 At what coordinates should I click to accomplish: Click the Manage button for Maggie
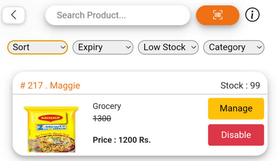coord(236,108)
